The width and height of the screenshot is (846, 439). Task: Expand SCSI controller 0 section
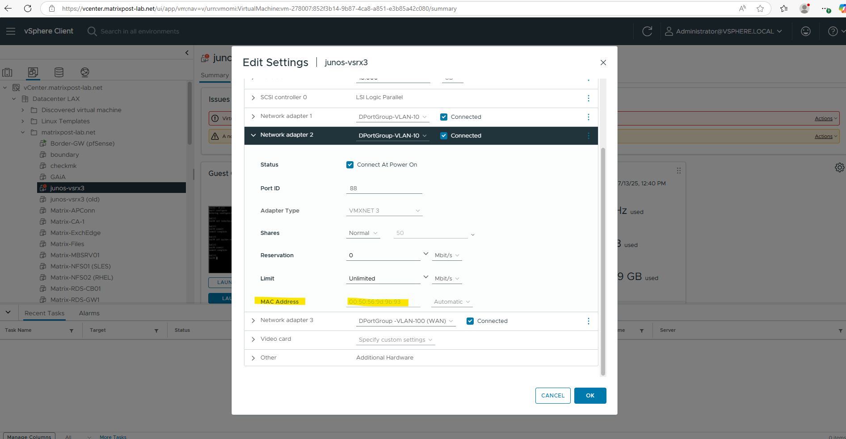pyautogui.click(x=253, y=98)
